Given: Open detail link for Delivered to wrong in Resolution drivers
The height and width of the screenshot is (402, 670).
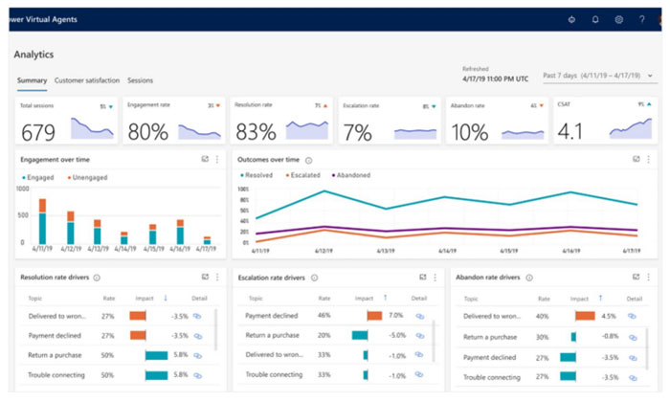Looking at the screenshot, I should tap(197, 316).
